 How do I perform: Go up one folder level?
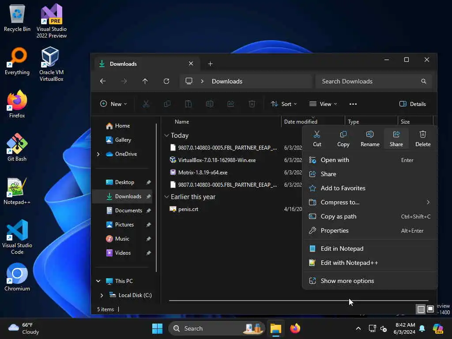145,81
